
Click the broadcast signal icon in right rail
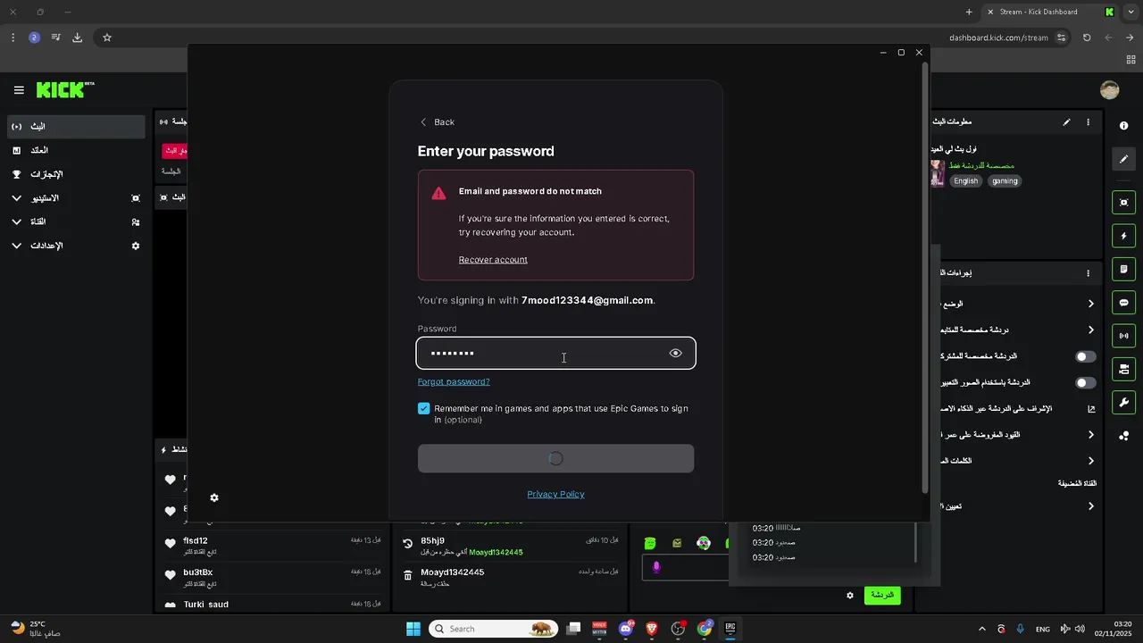1124,336
